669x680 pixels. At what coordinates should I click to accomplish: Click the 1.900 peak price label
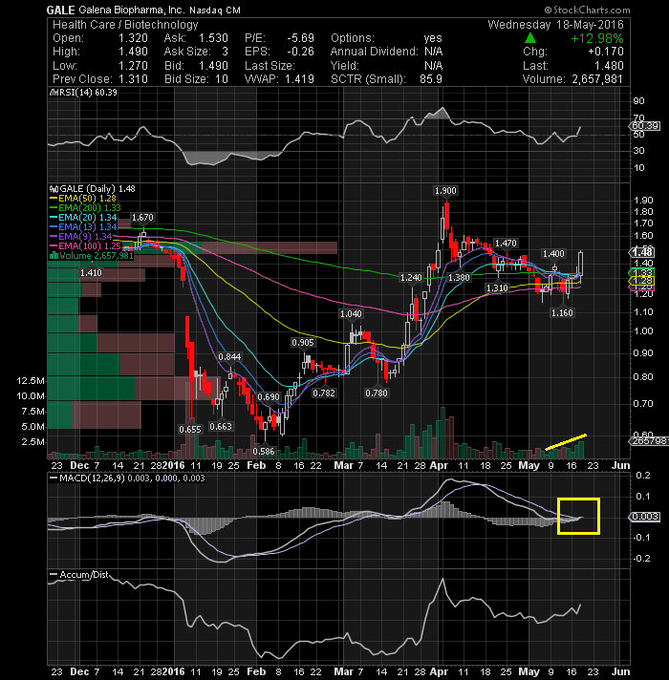click(445, 190)
